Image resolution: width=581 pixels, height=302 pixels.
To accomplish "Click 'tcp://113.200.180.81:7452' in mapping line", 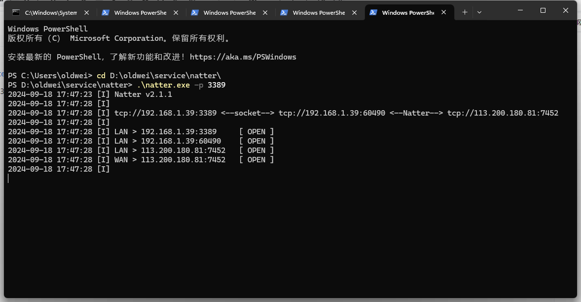I will 503,113.
